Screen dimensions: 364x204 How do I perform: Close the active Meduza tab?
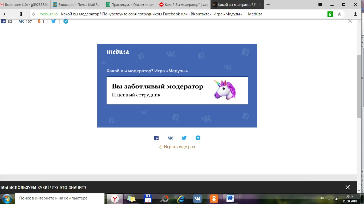click(x=260, y=5)
